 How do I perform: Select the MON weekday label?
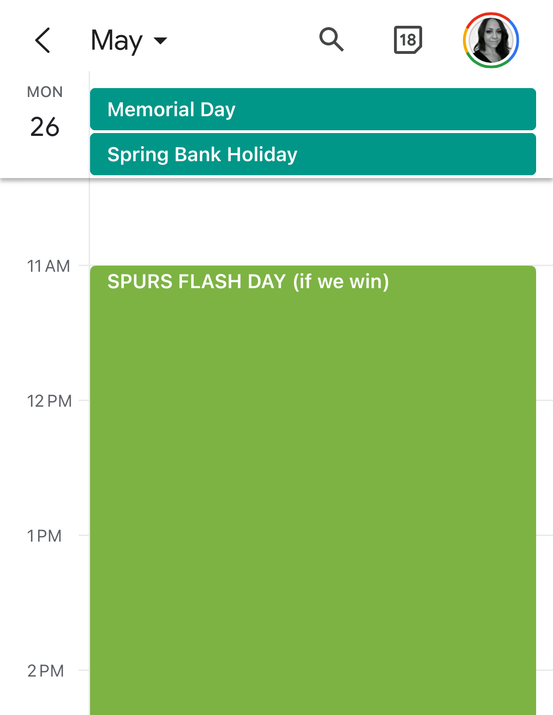tap(45, 92)
